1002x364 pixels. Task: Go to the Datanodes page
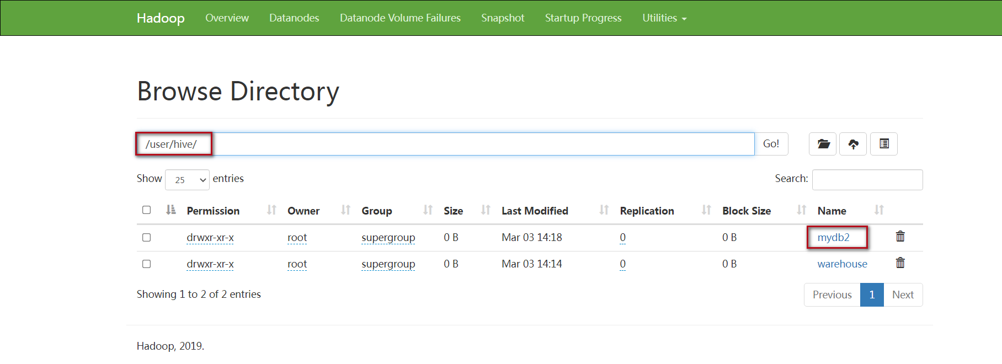(294, 18)
